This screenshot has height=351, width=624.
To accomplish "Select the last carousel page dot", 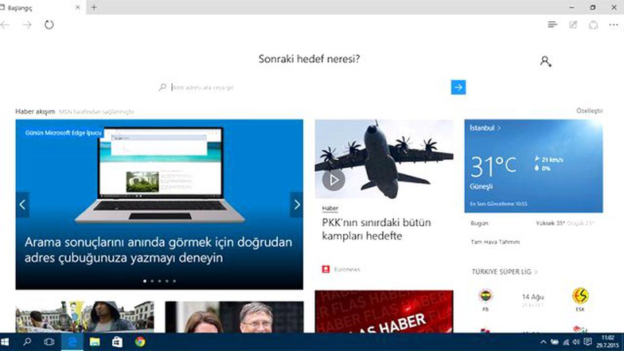I will 174,281.
